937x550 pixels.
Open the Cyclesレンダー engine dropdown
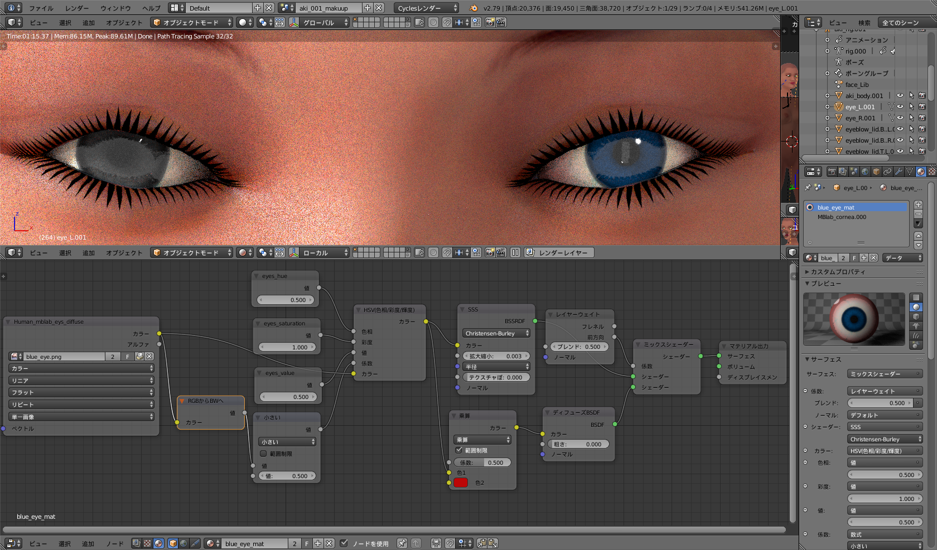[x=427, y=8]
